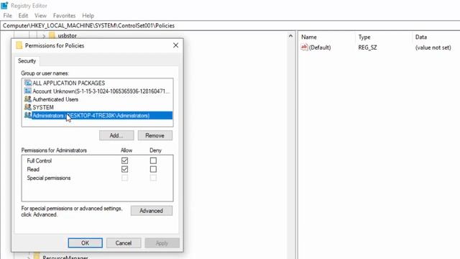The image size is (460, 259).
Task: Open the Edit menu
Action: pos(23,16)
